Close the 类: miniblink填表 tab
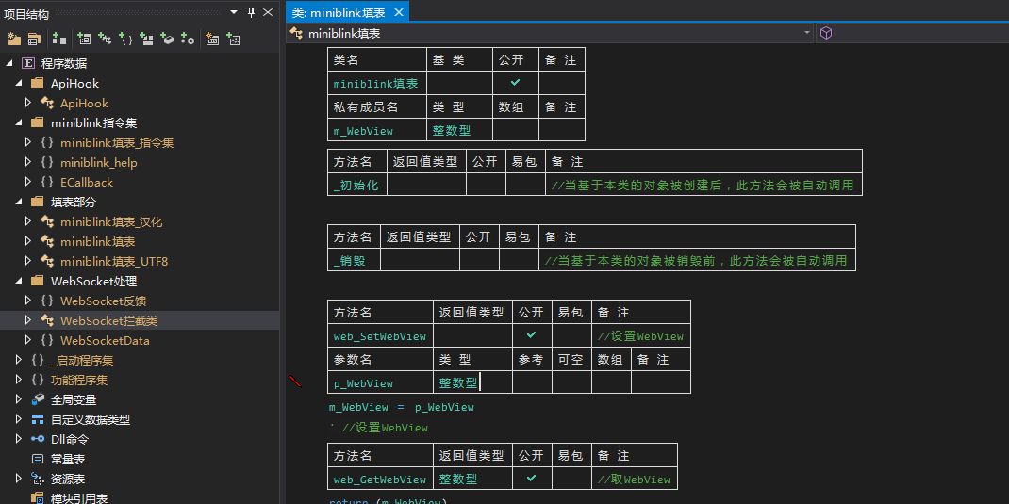 point(398,12)
